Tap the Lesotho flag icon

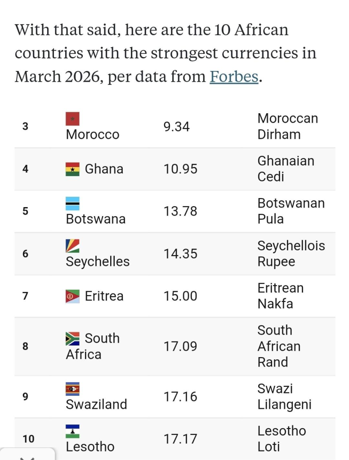click(72, 431)
